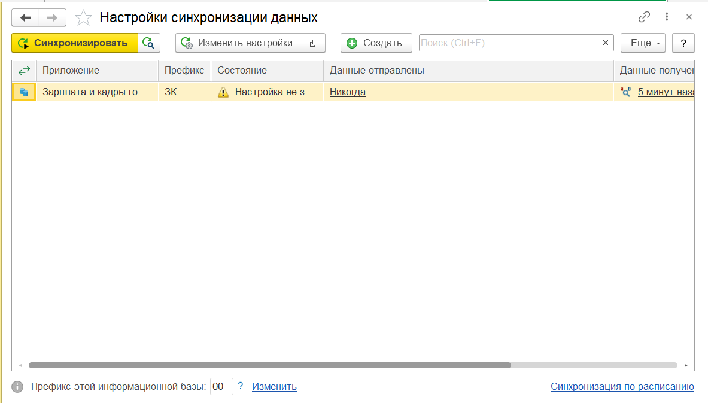Type in the Поиск search field
This screenshot has width=708, height=403.
(508, 43)
